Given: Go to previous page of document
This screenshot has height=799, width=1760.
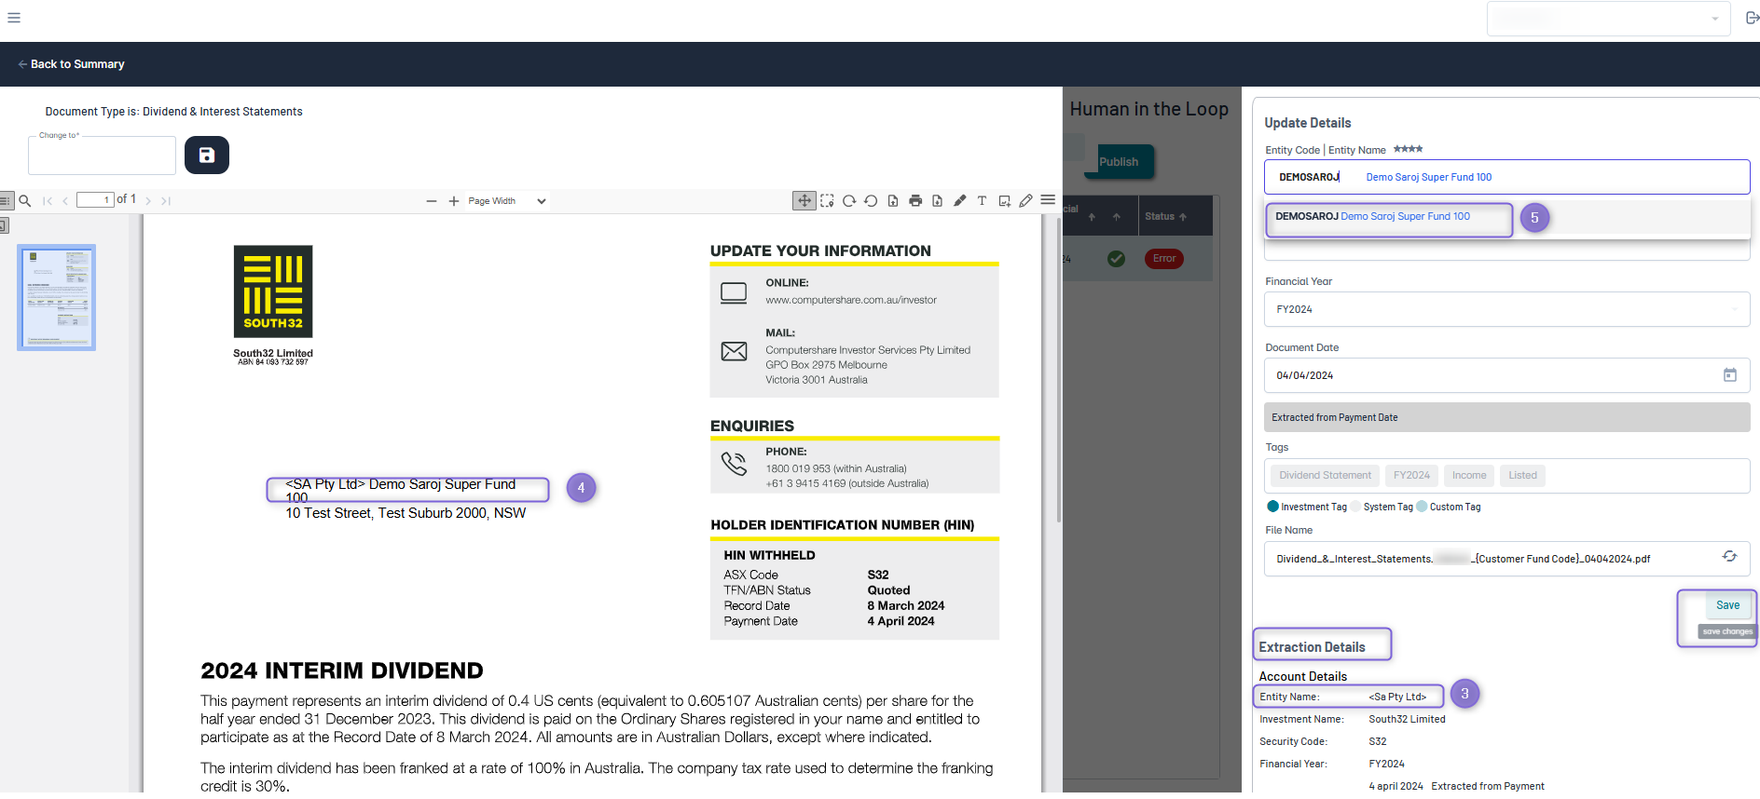Looking at the screenshot, I should click(x=65, y=200).
